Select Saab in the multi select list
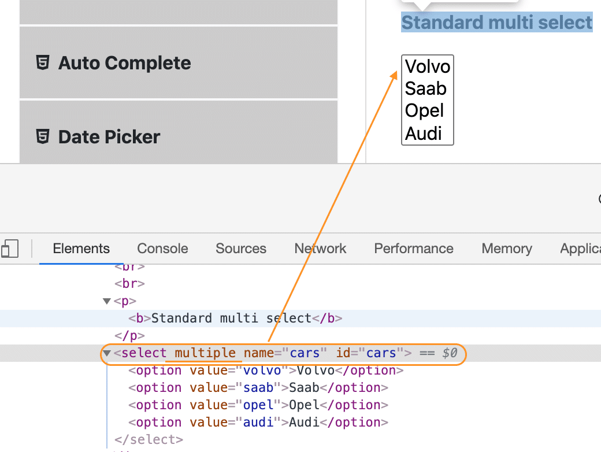The image size is (601, 452). (x=426, y=88)
